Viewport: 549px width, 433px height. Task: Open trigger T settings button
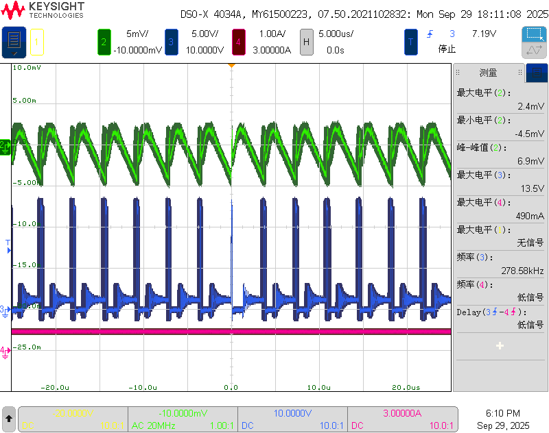pyautogui.click(x=410, y=42)
